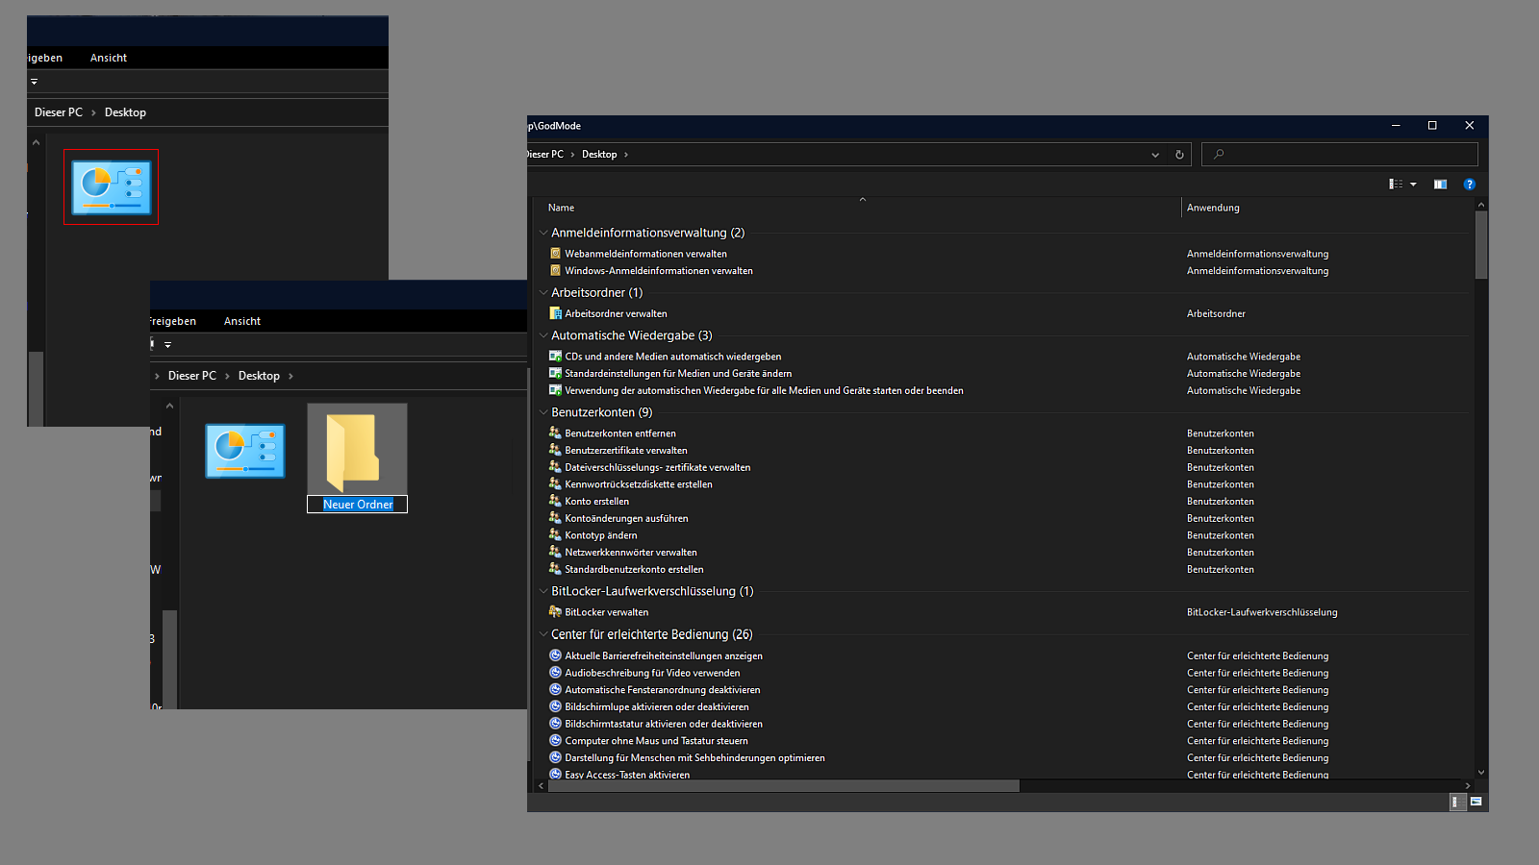Open the view options dropdown arrow

tap(1413, 185)
